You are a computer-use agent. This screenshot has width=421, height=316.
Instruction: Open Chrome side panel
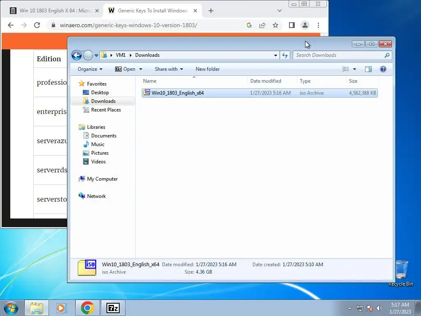click(292, 25)
